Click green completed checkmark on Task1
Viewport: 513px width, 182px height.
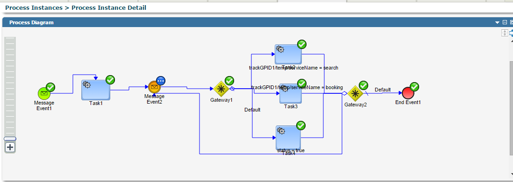click(110, 80)
